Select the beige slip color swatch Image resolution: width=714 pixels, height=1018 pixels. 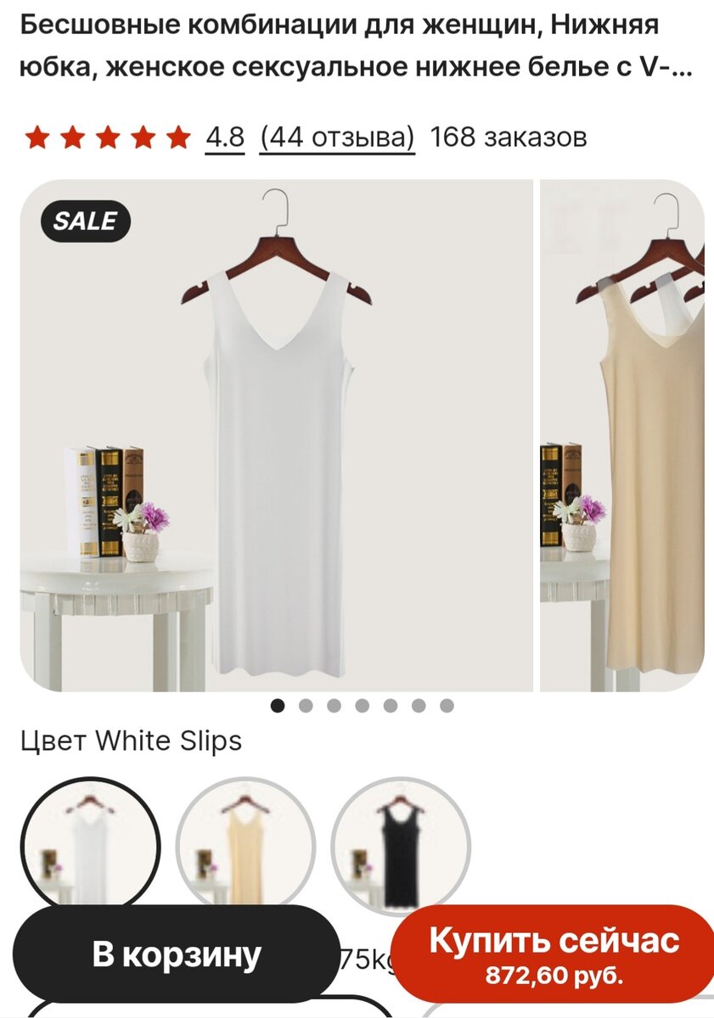click(245, 847)
